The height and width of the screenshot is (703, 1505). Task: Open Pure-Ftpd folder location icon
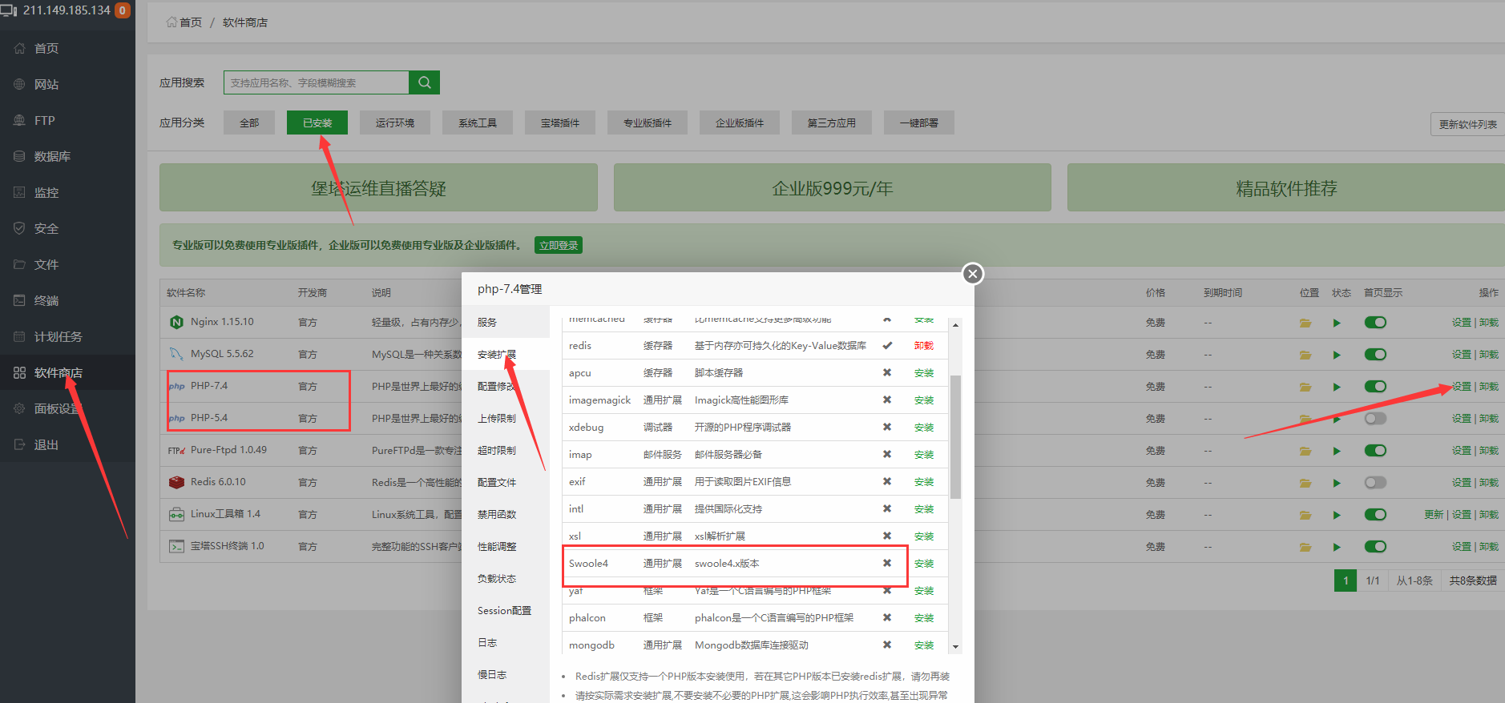coord(1305,451)
